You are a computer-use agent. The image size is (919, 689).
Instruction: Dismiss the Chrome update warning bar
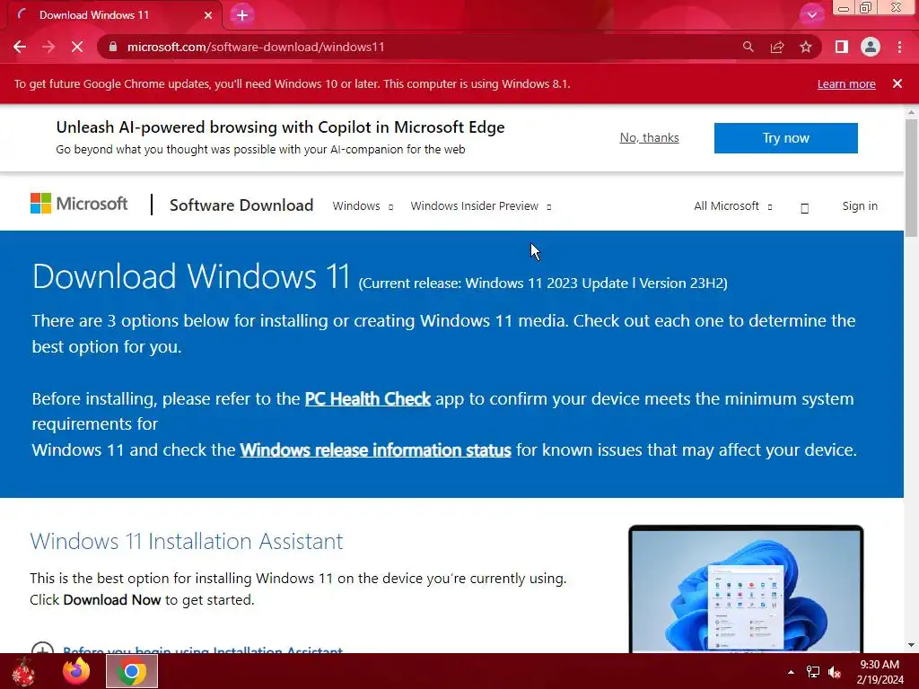coord(897,83)
